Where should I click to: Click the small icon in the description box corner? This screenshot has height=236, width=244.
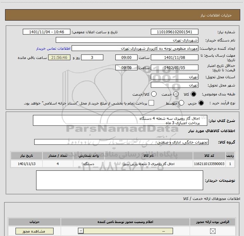(x=203, y=118)
